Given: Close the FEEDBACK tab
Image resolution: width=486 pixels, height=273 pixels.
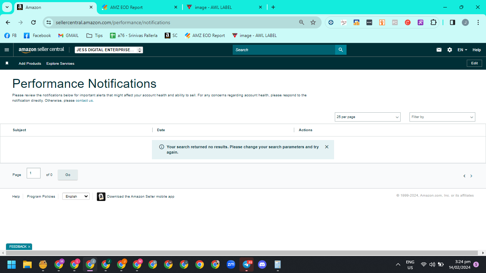Looking at the screenshot, I should tap(29, 247).
